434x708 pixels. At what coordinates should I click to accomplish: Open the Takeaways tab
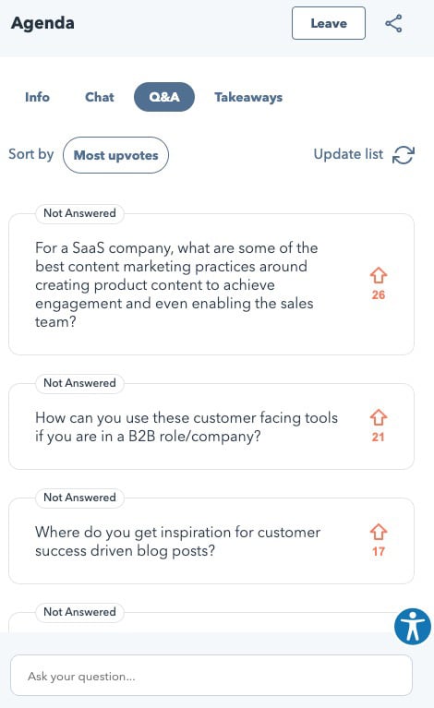click(x=248, y=98)
